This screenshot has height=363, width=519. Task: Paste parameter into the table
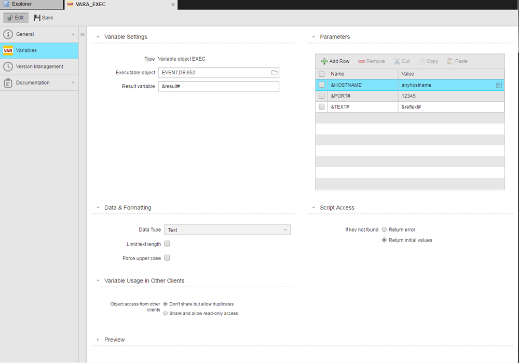pos(457,61)
